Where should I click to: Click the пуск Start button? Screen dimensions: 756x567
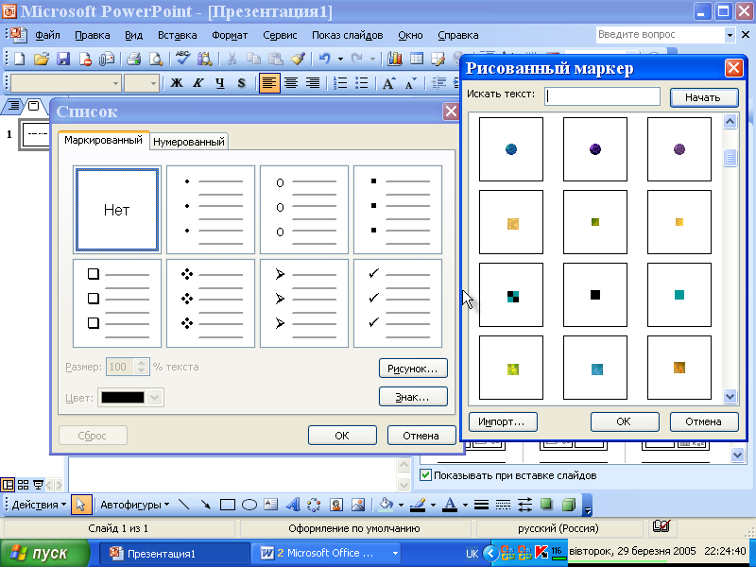pyautogui.click(x=44, y=553)
